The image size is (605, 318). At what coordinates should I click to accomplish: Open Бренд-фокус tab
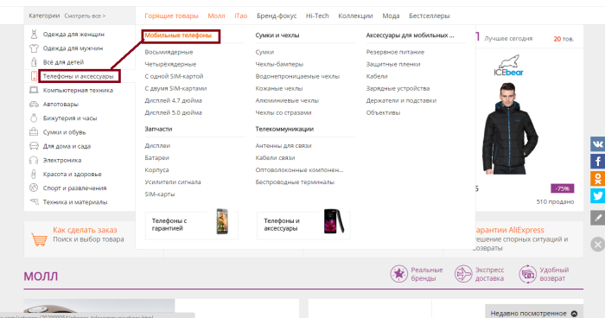(277, 16)
